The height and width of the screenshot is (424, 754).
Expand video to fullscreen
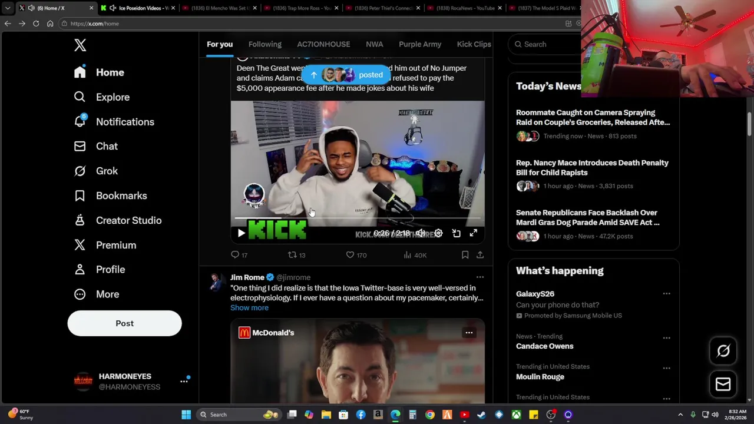tap(473, 234)
